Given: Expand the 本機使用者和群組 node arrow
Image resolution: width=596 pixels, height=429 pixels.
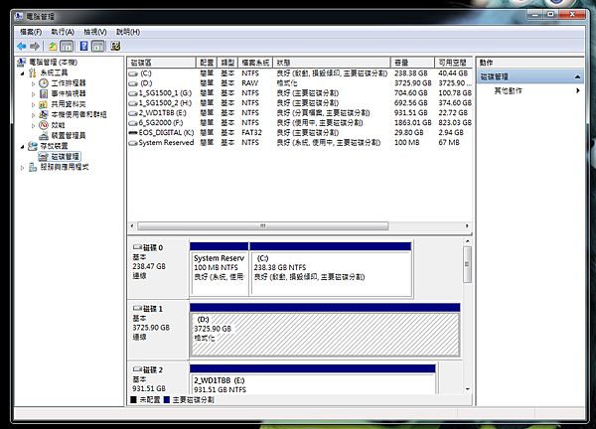Looking at the screenshot, I should pos(33,115).
